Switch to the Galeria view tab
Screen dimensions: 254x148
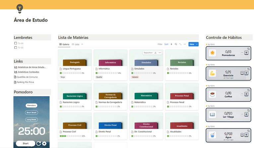coord(64,44)
